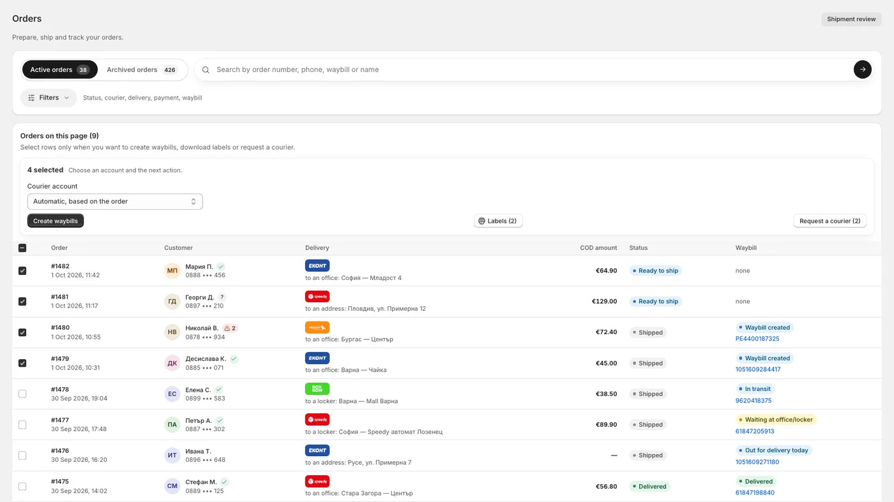Click the Create waybills button
This screenshot has width=894, height=502.
(x=56, y=221)
